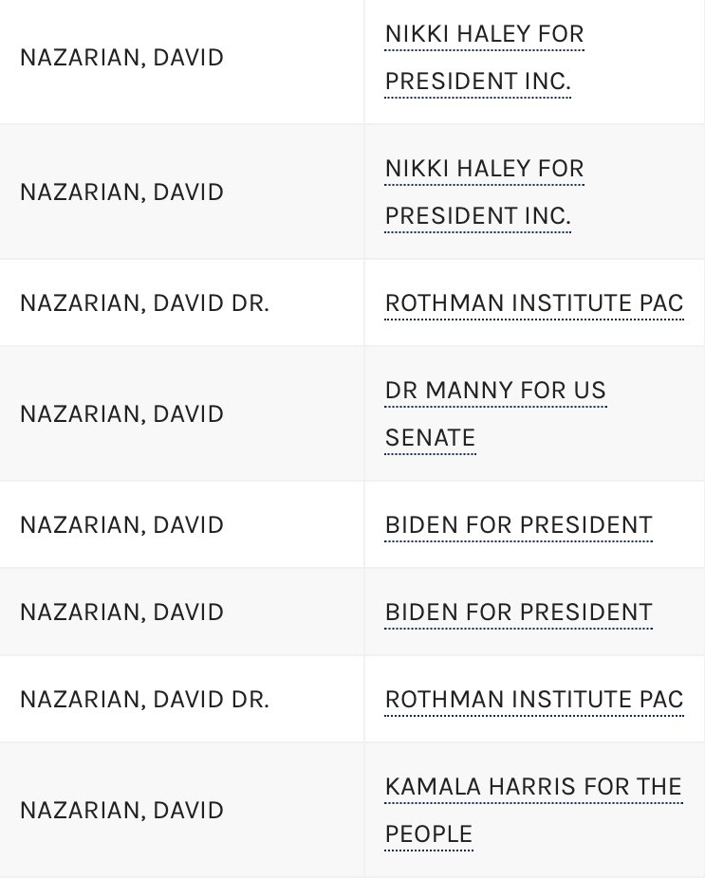Select donor name beside second Nikki Haley entry
This screenshot has width=705, height=878.
[x=121, y=192]
